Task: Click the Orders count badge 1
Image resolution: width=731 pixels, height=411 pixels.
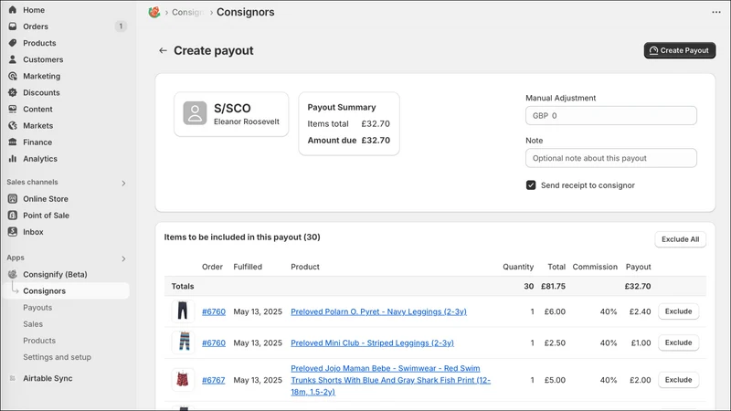Action: click(121, 26)
